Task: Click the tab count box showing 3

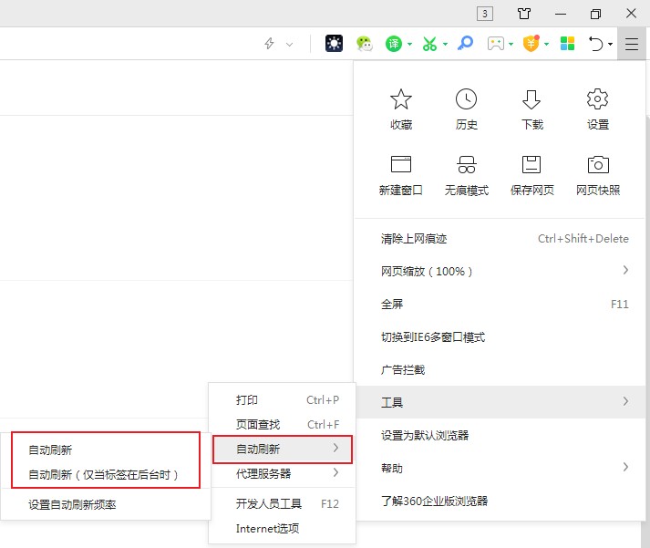Action: click(x=485, y=14)
